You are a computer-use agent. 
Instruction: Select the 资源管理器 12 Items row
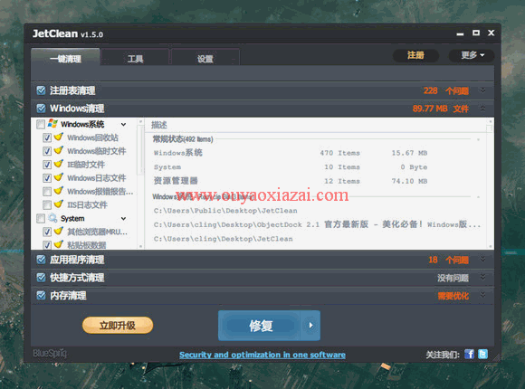tap(291, 181)
